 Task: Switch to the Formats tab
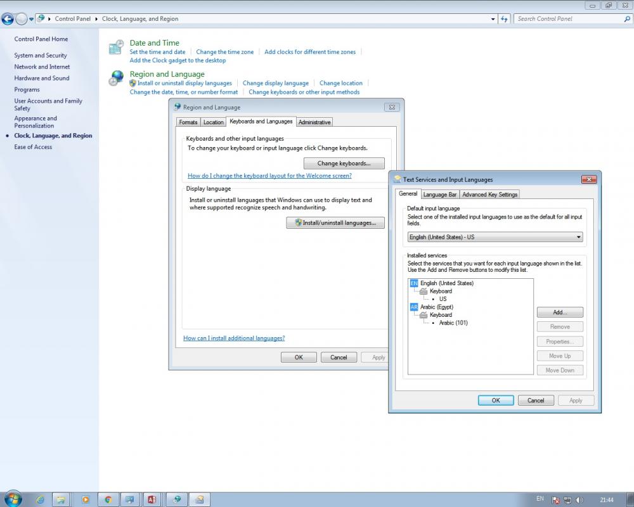tap(188, 122)
